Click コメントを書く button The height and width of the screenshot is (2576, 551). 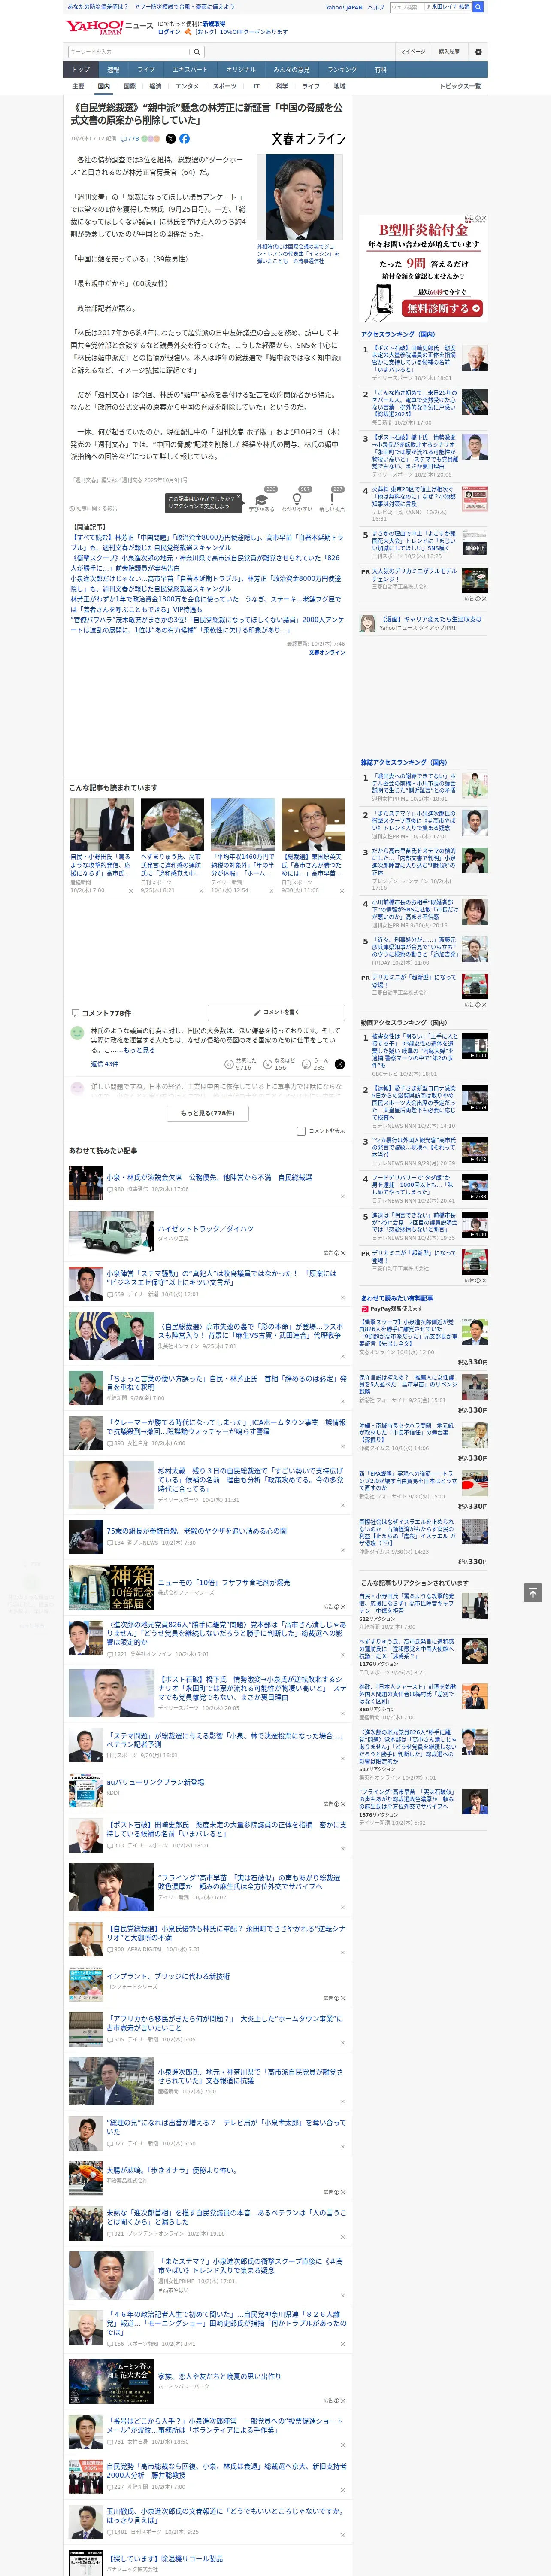point(276,1012)
